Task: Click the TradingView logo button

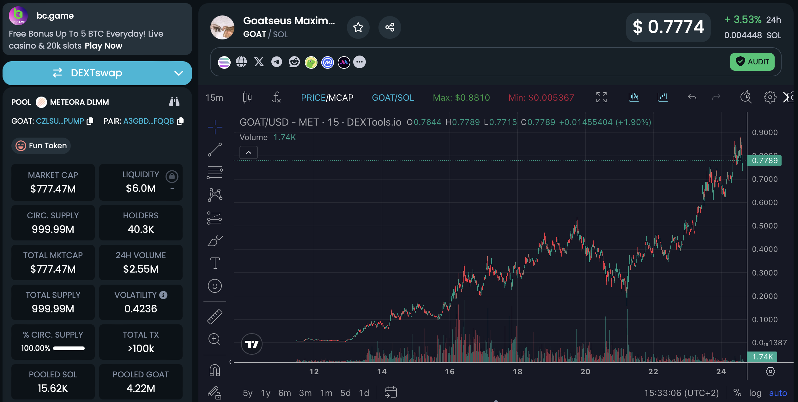Action: (x=252, y=344)
